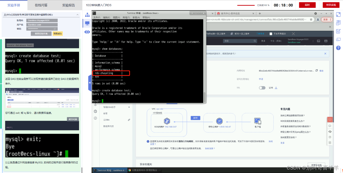Click the RDS instance node icon in diagram
The width and height of the screenshot is (343, 173).
[167, 121]
